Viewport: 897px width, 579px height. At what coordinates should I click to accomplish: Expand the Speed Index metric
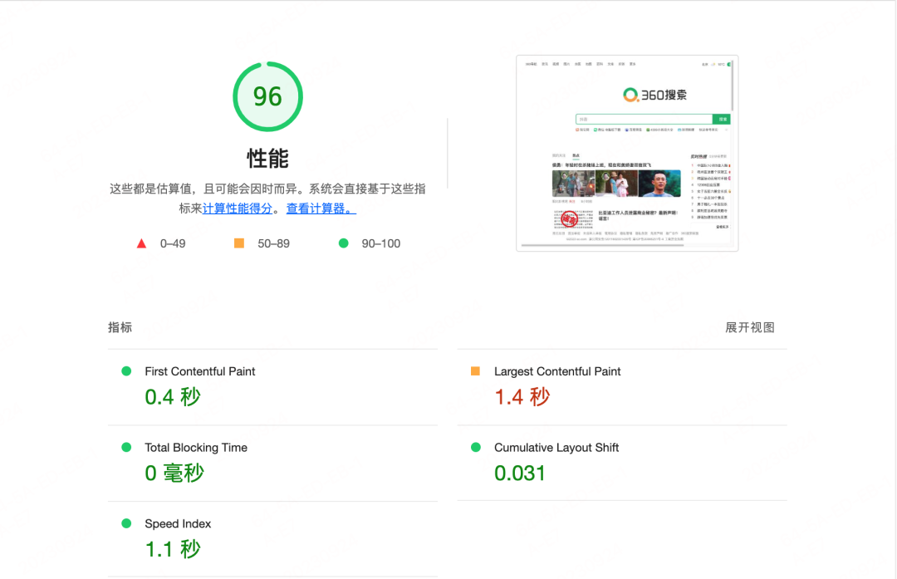pos(273,539)
